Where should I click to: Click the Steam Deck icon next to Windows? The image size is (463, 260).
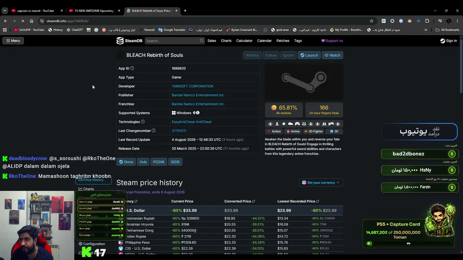(194, 113)
